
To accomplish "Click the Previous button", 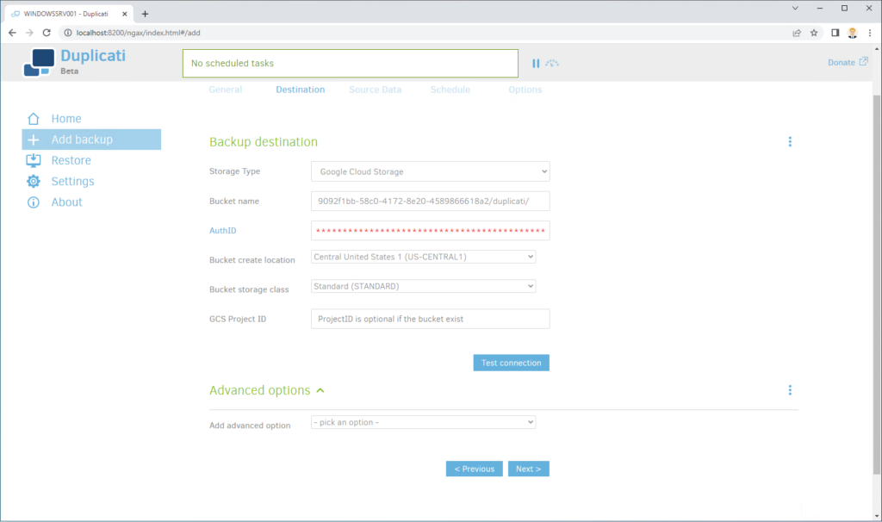I will pos(475,469).
